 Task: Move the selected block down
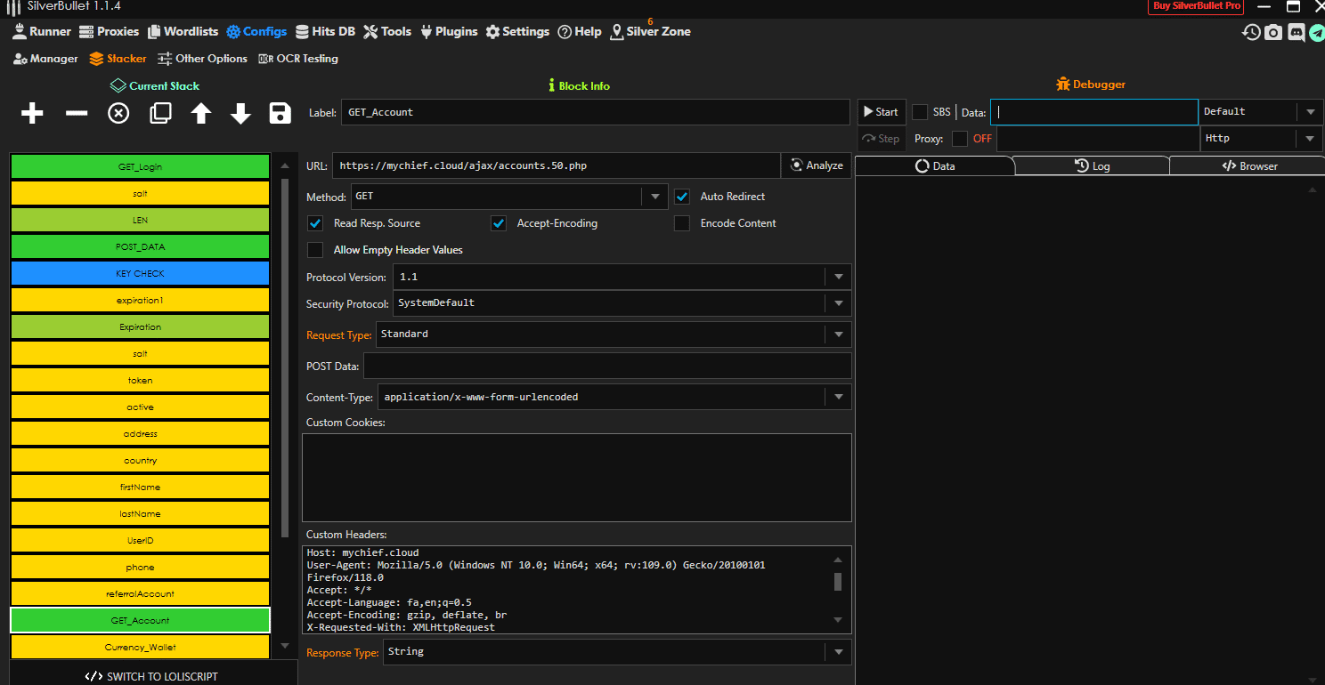(240, 114)
